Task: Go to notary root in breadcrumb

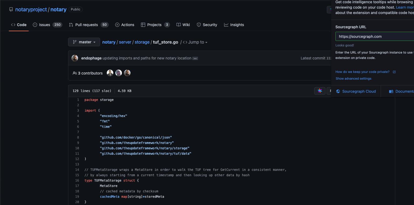Action: [x=109, y=42]
